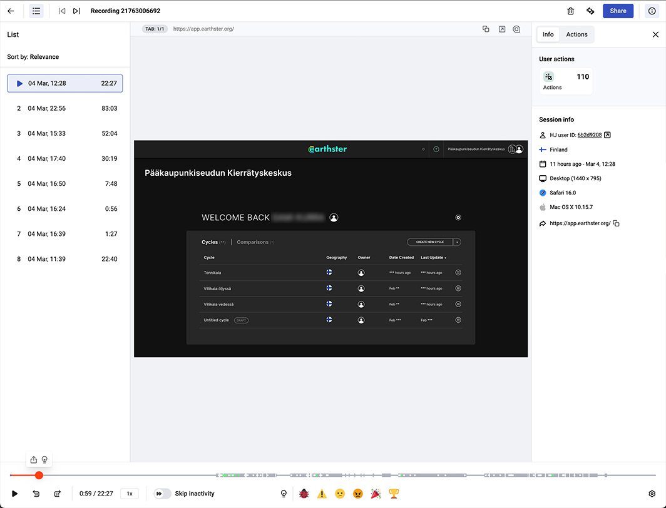This screenshot has width=666, height=508.
Task: Tag the moment with the confused face emoji
Action: click(x=340, y=494)
